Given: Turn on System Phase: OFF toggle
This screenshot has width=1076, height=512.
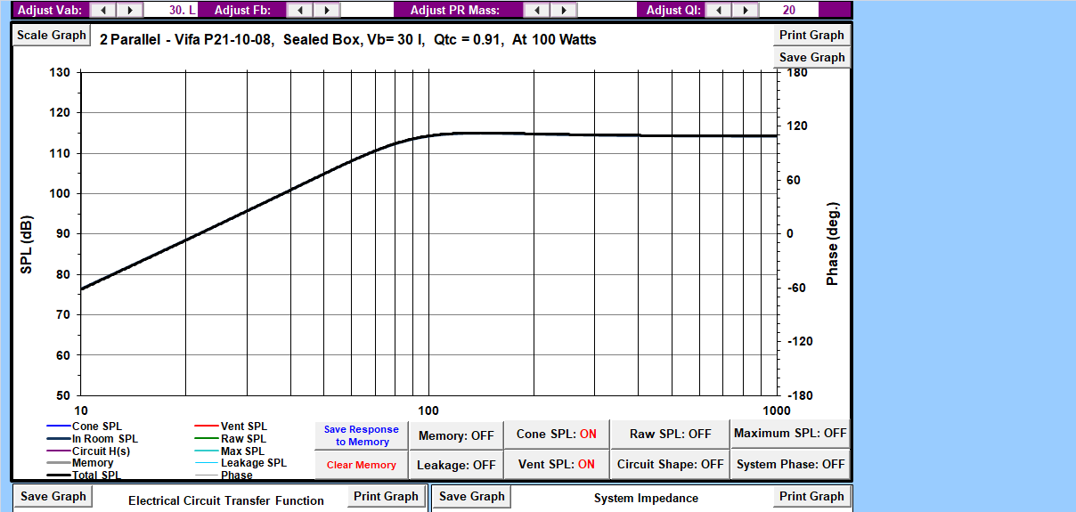Looking at the screenshot, I should tap(790, 465).
